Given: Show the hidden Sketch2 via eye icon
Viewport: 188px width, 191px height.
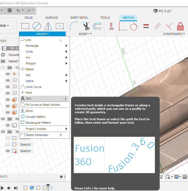Looking at the screenshot, I should tap(8, 145).
